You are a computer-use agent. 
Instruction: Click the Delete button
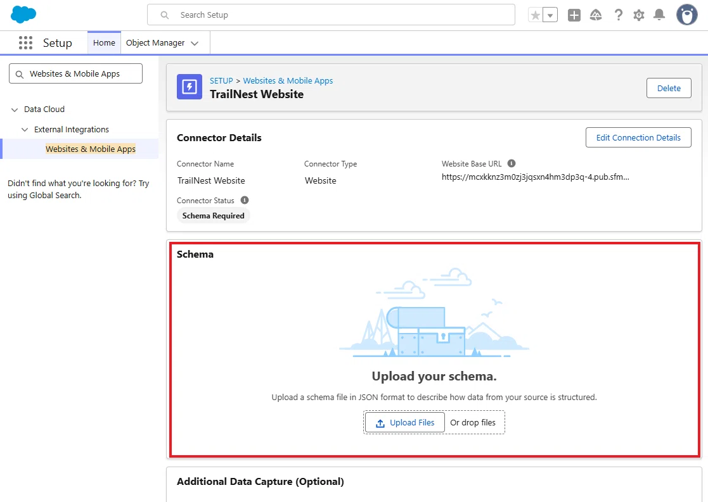[669, 88]
